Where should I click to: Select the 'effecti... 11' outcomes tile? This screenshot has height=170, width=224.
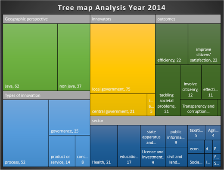tap(211, 82)
